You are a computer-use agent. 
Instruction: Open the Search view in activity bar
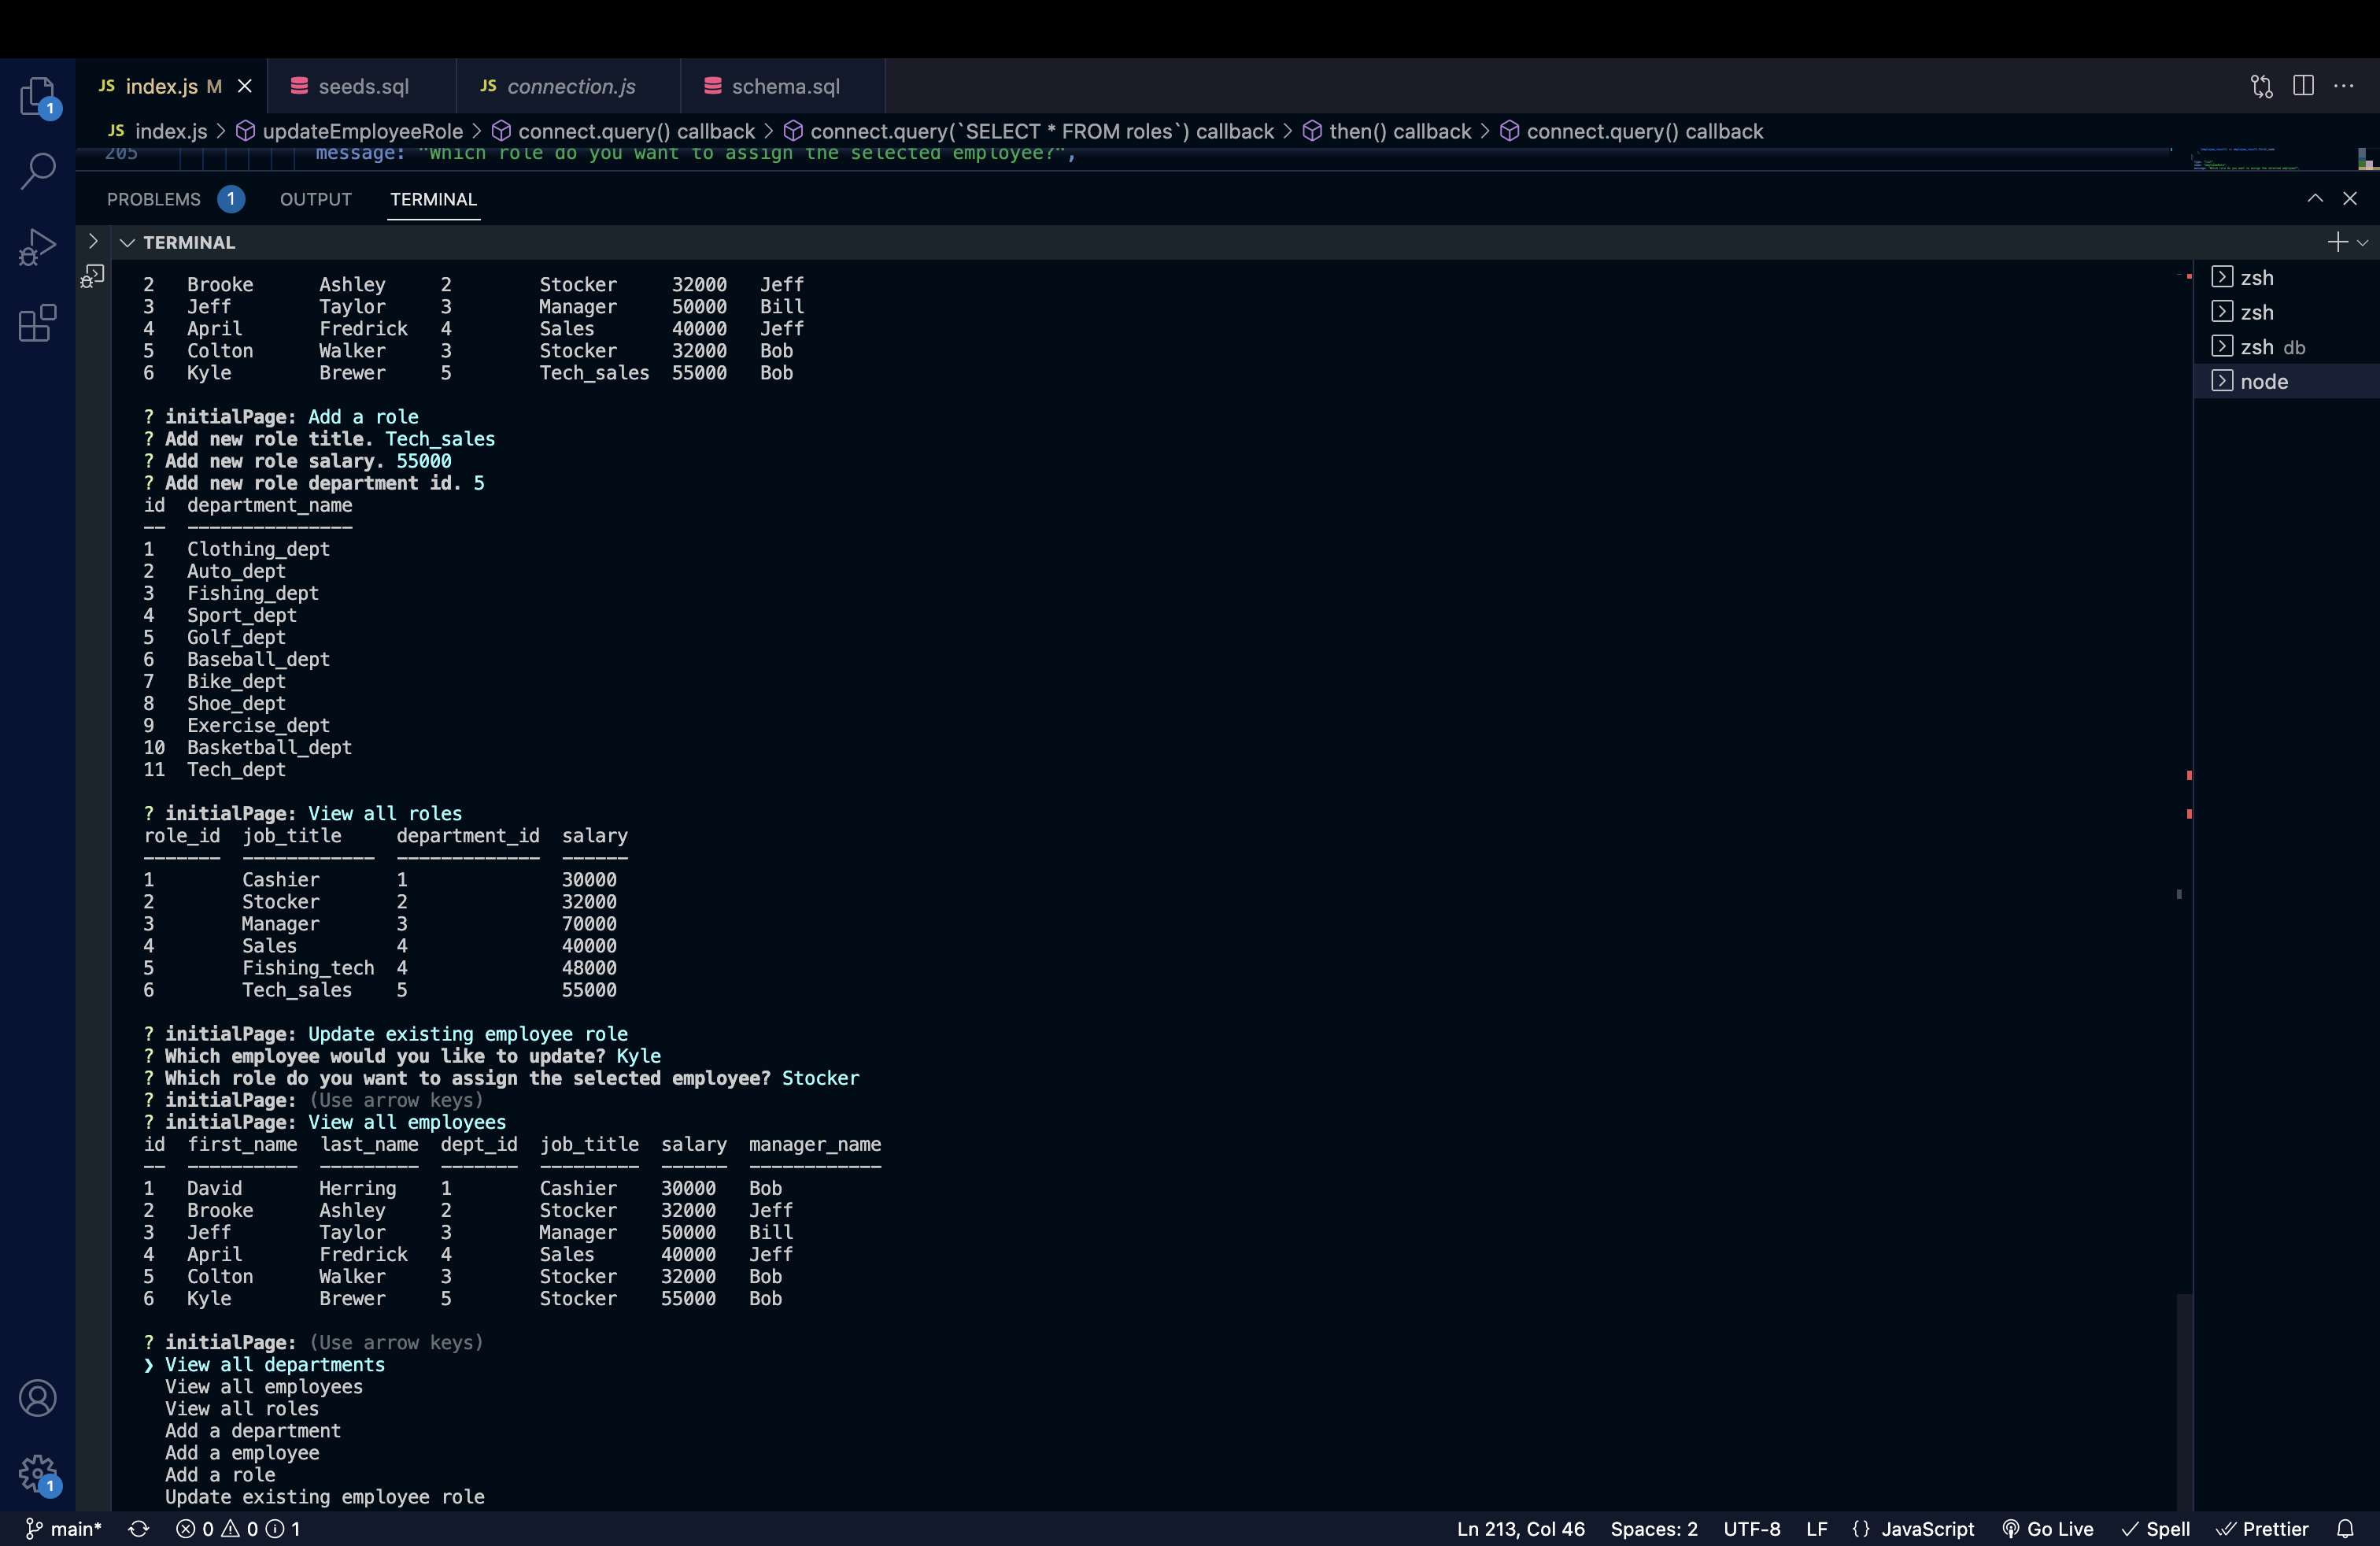coord(38,171)
